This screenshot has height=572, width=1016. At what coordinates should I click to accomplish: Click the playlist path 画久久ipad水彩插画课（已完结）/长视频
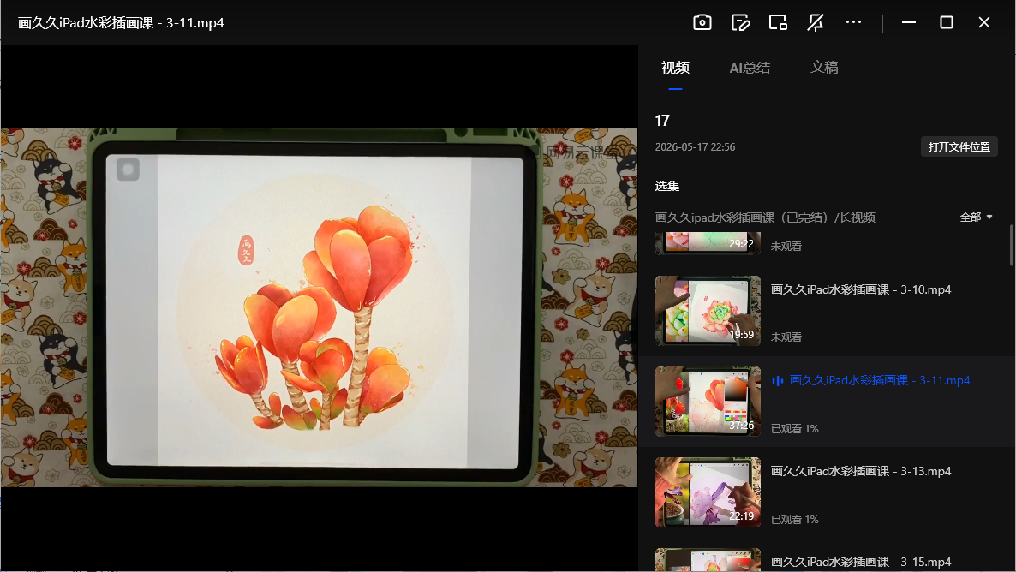click(765, 217)
